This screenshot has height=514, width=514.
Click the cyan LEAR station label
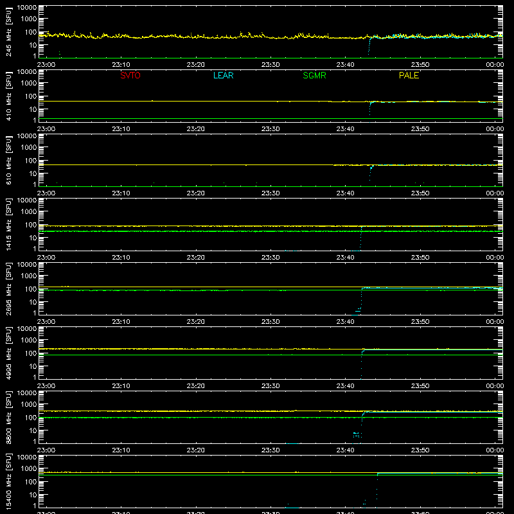(223, 75)
